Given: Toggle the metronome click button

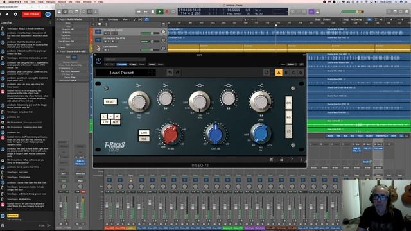Looking at the screenshot, I should 317,12.
